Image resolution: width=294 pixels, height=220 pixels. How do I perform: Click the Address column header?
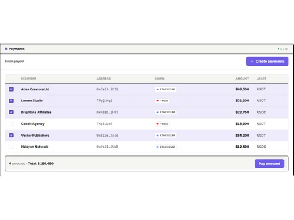103,79
